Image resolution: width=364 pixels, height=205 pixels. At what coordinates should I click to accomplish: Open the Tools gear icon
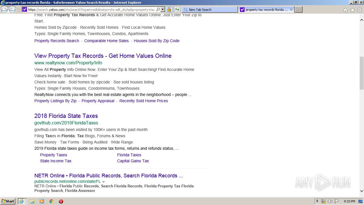[359, 10]
